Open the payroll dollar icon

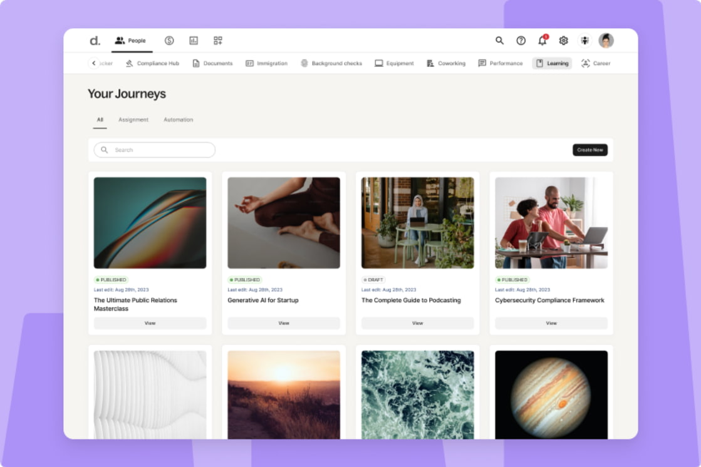(x=169, y=40)
